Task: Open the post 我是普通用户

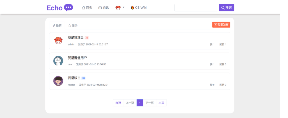Action: [77, 58]
